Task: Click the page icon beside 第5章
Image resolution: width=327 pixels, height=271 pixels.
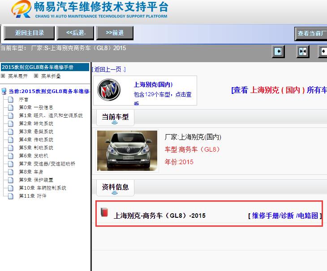Action: pos(11,148)
